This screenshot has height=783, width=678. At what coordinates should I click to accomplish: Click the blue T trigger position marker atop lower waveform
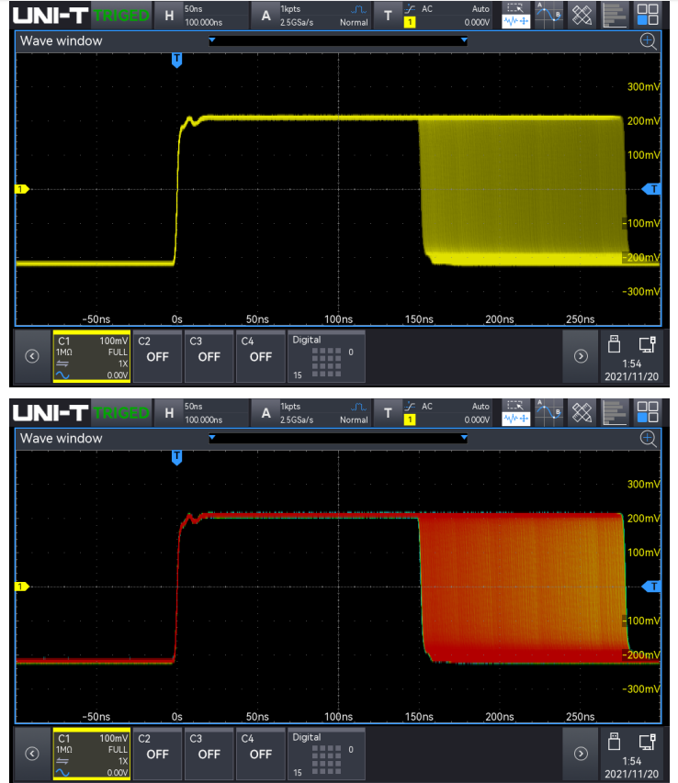pos(177,456)
